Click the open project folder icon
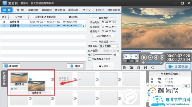This screenshot has height=107, width=192. (131, 68)
